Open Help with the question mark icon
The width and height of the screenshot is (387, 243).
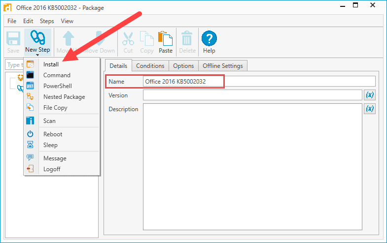(x=209, y=38)
